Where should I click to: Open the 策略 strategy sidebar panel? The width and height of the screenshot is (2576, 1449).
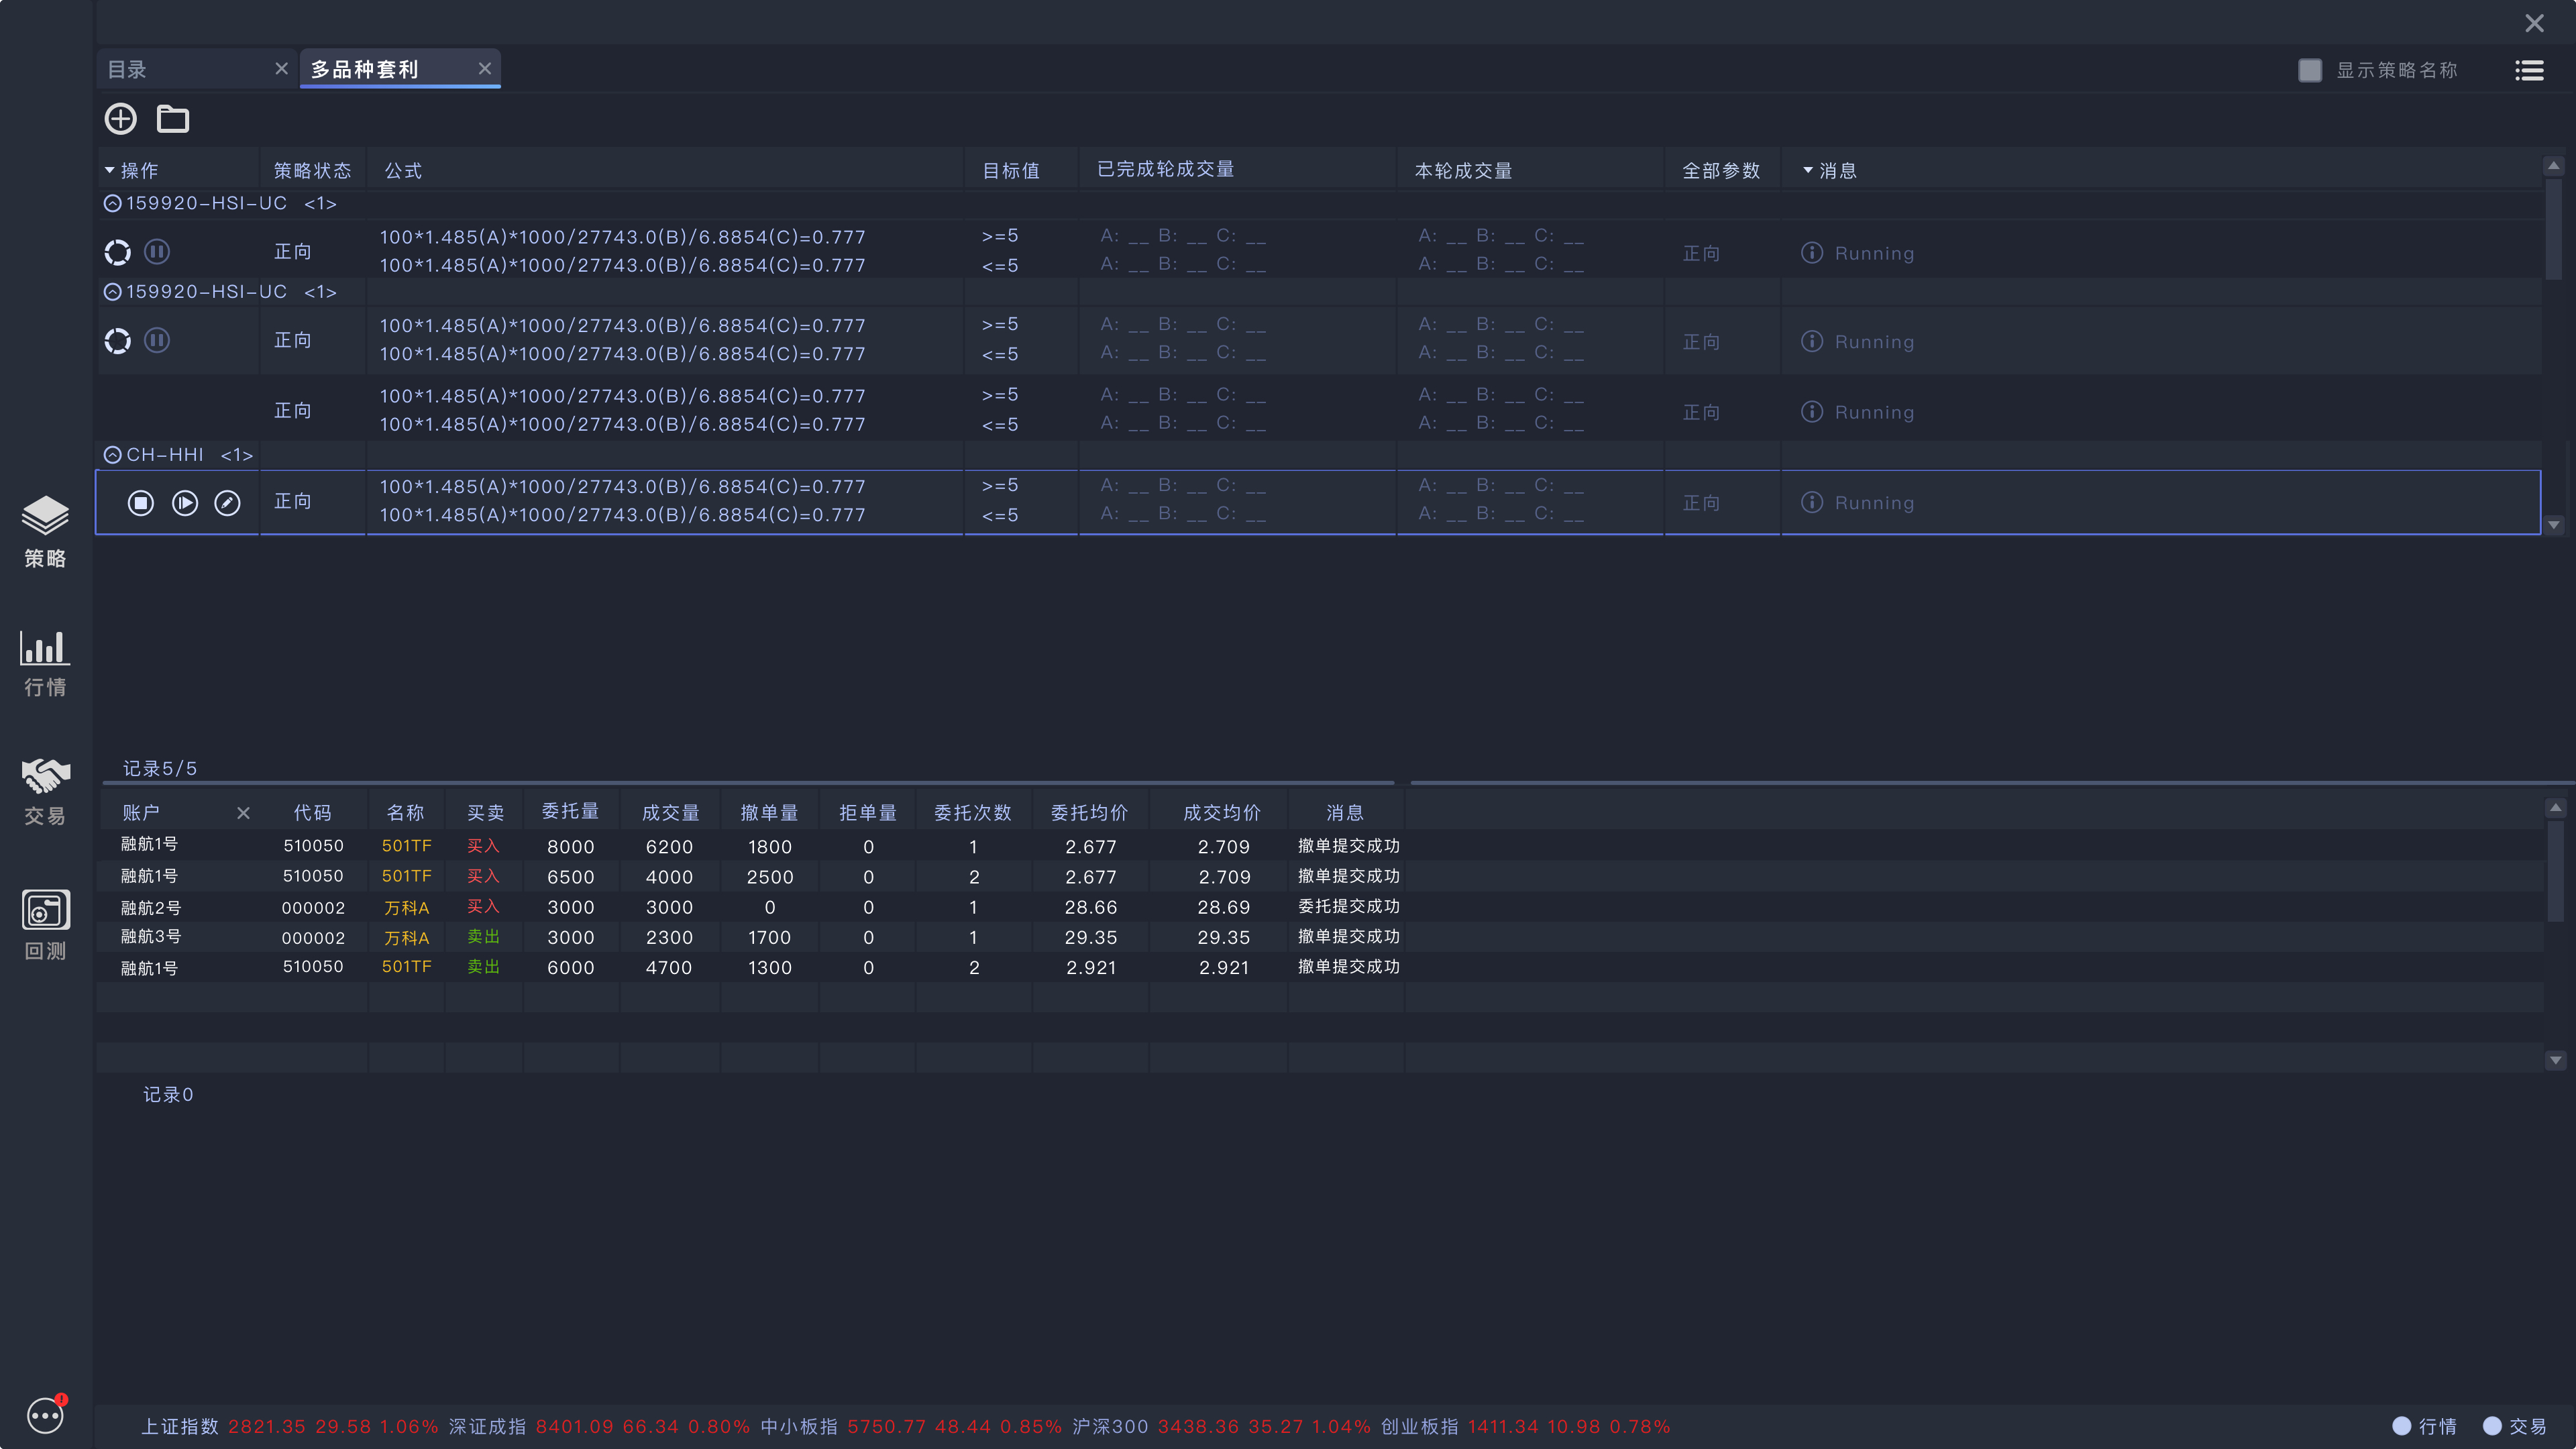click(45, 532)
